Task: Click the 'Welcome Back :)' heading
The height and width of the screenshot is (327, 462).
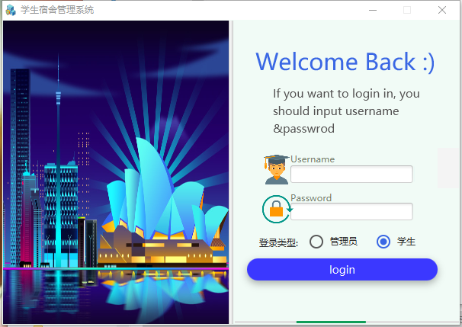Action: tap(345, 63)
